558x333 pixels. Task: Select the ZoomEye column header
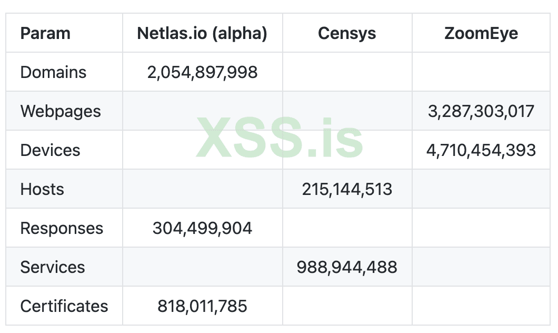(481, 33)
